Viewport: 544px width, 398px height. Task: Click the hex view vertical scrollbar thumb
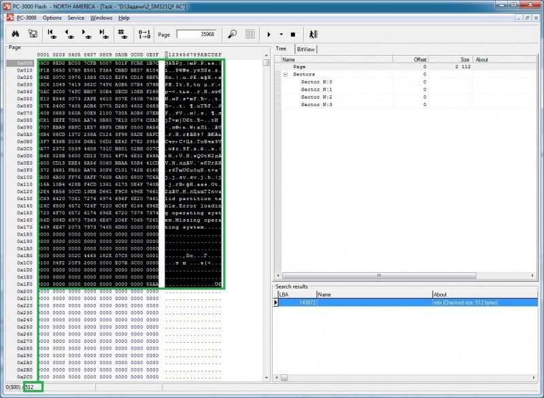click(266, 63)
